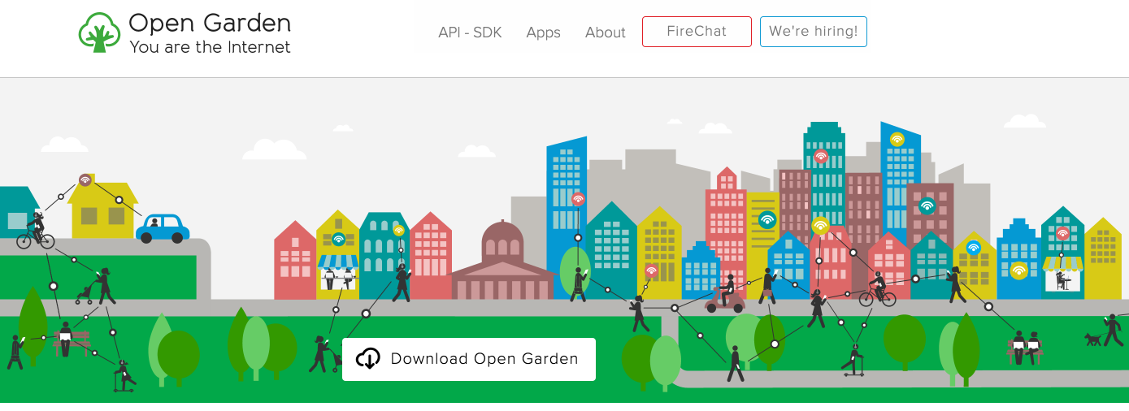Click the domed capitol building illustration
This screenshot has width=1129, height=411.
[x=502, y=260]
